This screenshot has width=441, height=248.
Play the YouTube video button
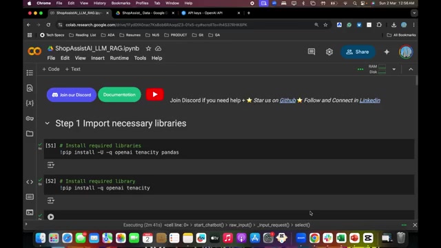(x=154, y=94)
